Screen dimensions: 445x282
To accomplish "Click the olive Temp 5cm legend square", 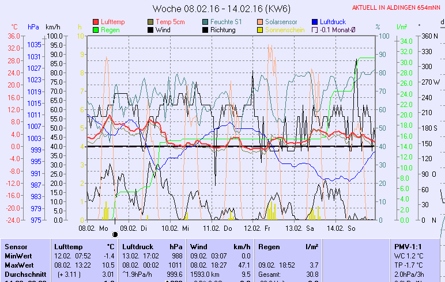I will 151,22.
